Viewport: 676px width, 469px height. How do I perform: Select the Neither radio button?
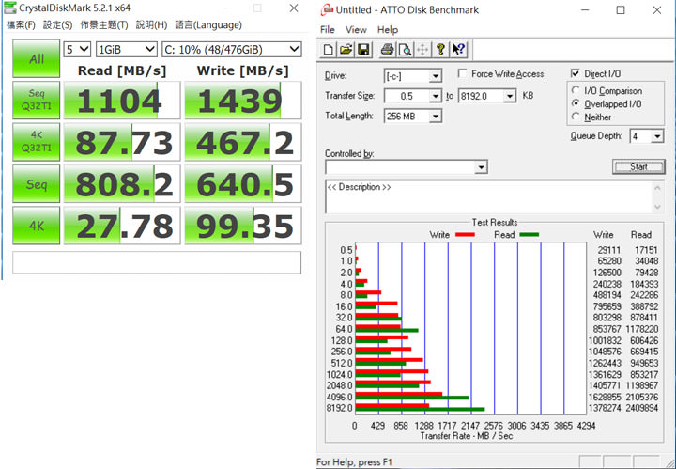click(x=576, y=117)
